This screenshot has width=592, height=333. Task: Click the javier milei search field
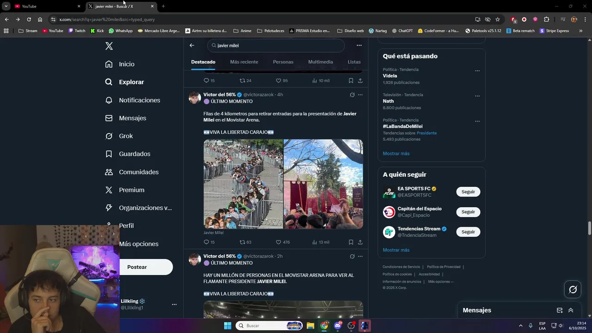pyautogui.click(x=276, y=45)
